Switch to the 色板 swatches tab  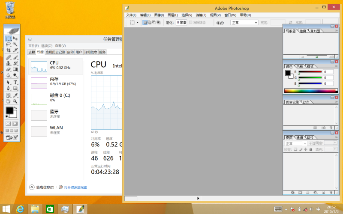click(x=299, y=66)
